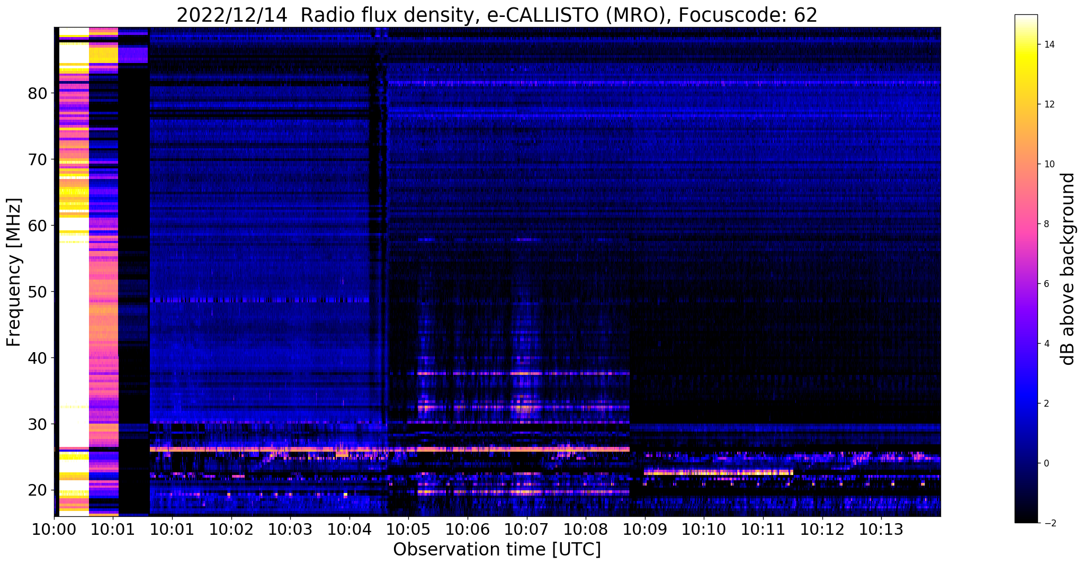
Task: Click the 30 MHz frequency tick label
Action: tap(38, 424)
